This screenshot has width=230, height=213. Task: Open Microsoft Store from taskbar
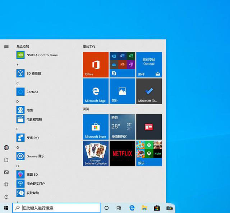tap(157, 208)
